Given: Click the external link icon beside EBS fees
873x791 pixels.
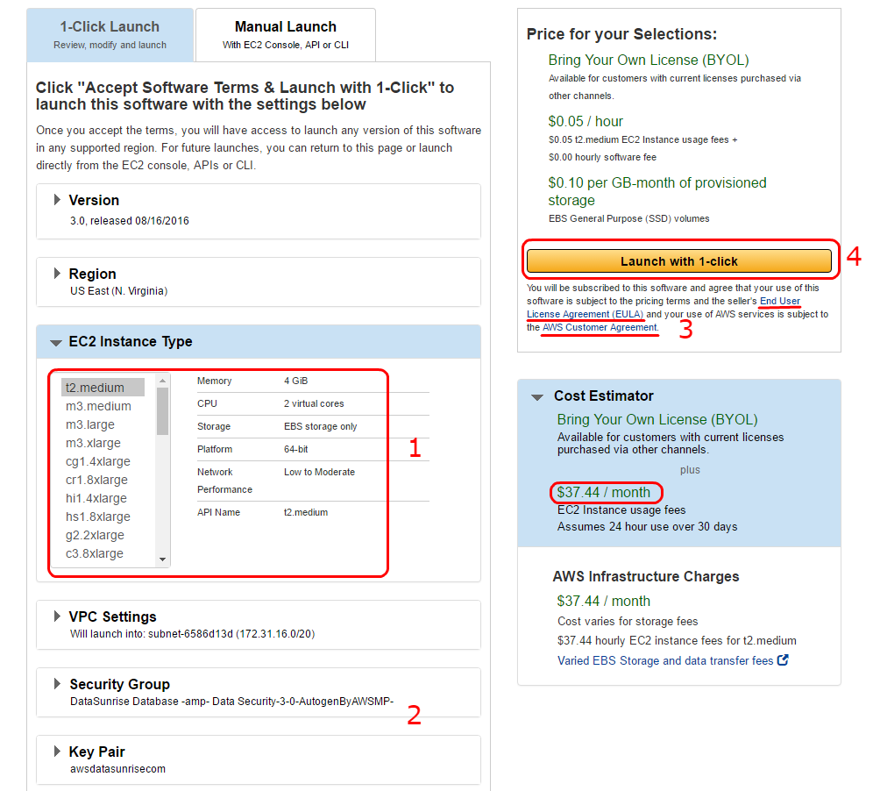Looking at the screenshot, I should 783,660.
